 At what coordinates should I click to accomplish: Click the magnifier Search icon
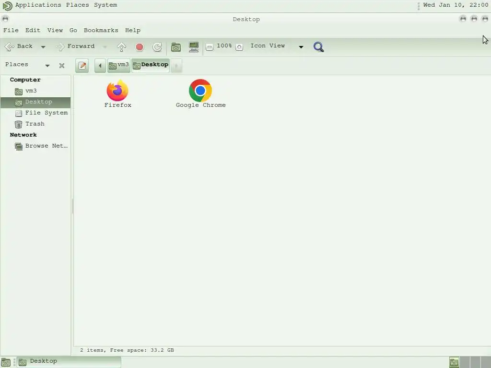pos(318,47)
